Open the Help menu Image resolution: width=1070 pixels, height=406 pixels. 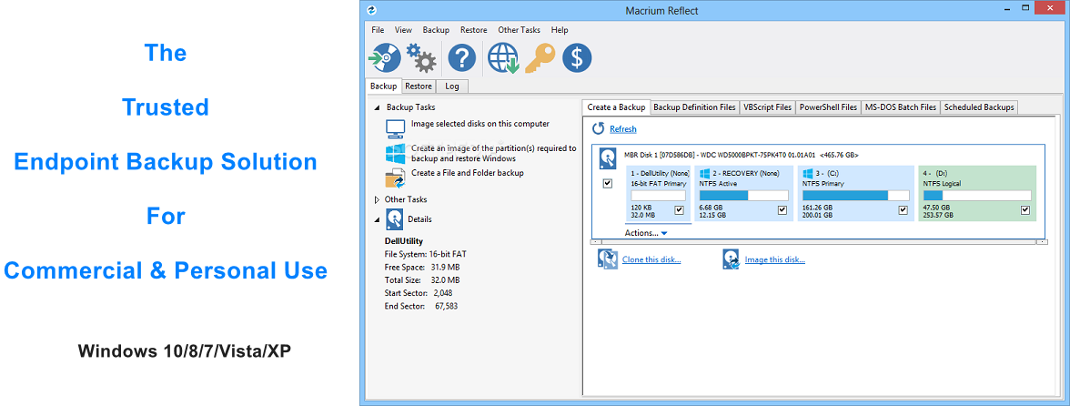560,30
